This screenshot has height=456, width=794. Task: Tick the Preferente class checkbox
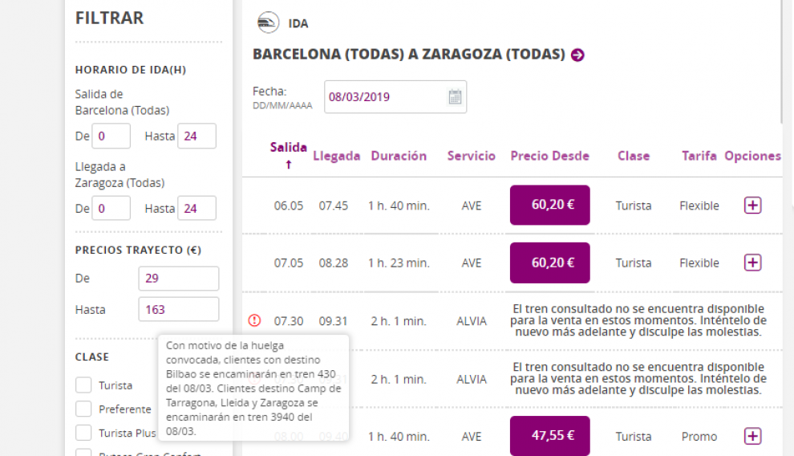tap(83, 409)
